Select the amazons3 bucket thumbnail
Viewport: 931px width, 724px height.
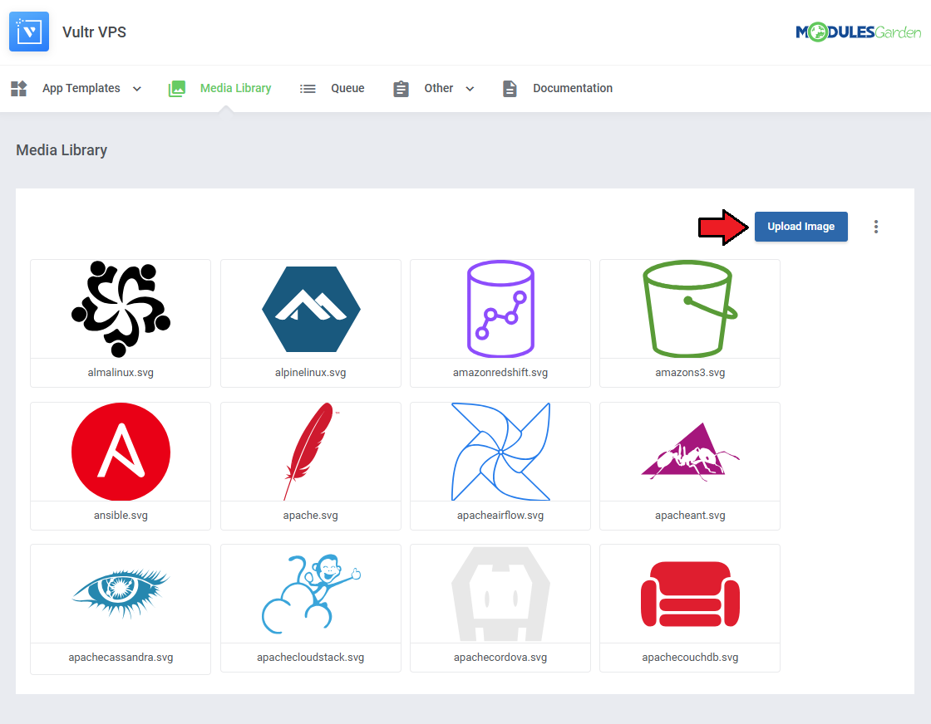click(690, 309)
